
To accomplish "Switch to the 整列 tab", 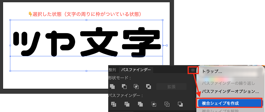I will 112,70.
